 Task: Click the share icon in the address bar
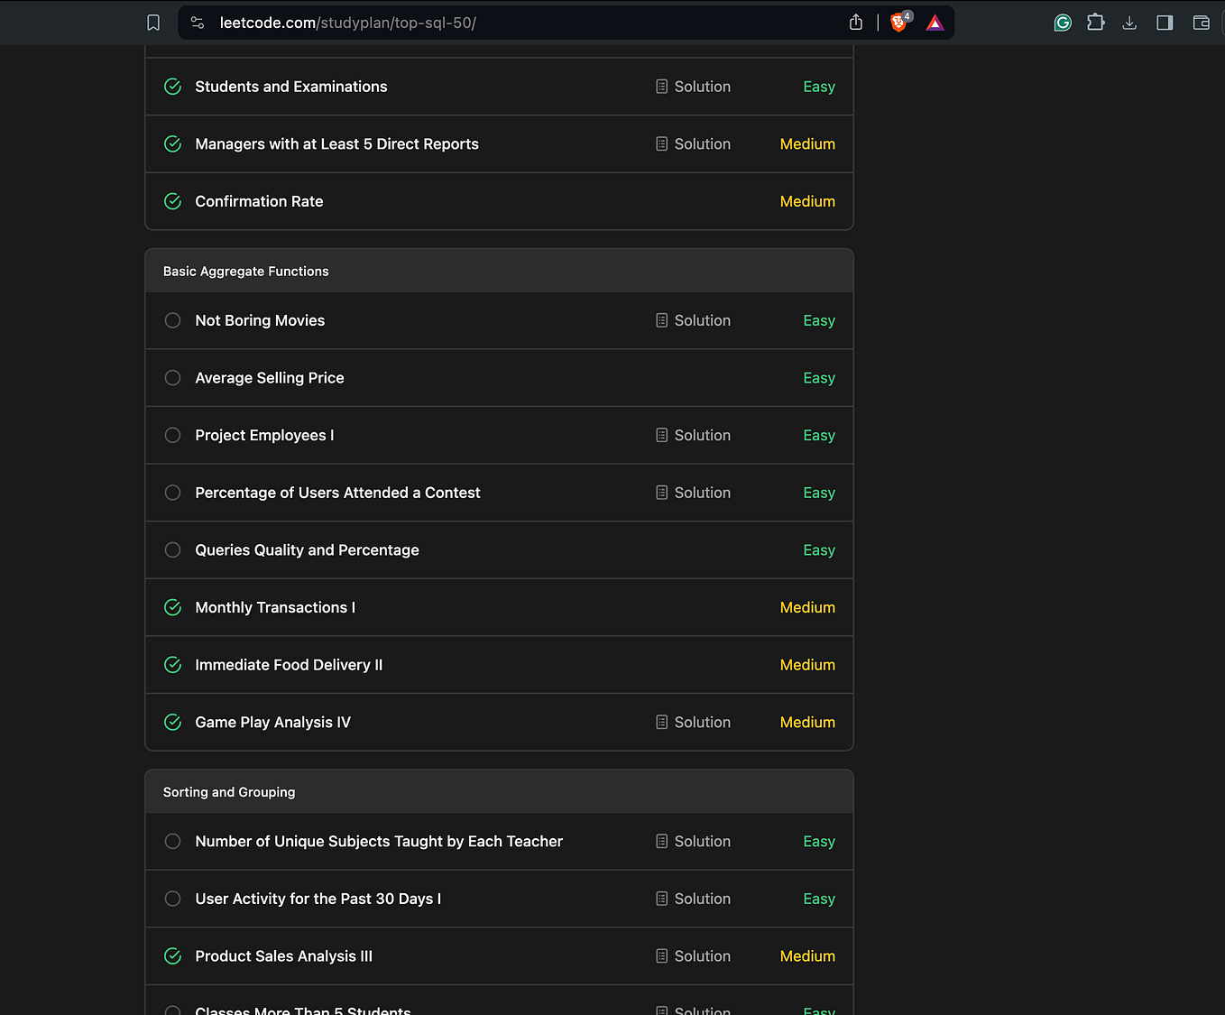855,22
